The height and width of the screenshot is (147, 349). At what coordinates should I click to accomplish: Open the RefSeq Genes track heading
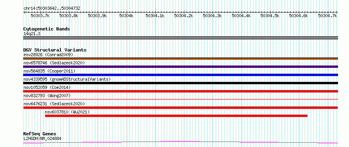pos(40,134)
